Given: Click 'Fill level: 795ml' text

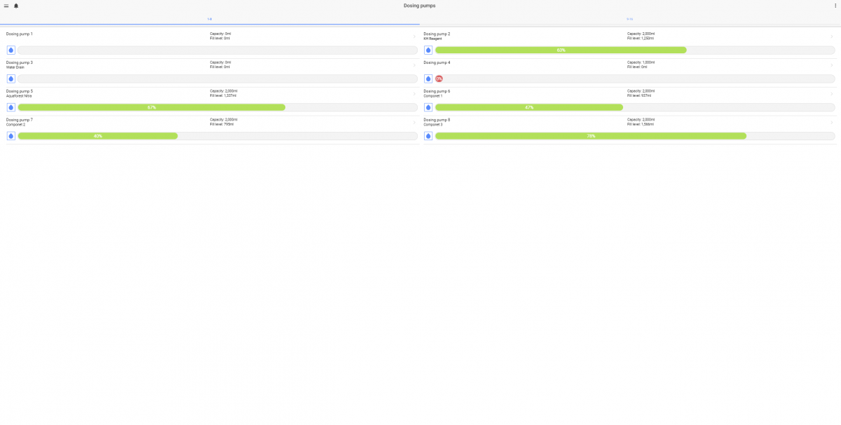Looking at the screenshot, I should (222, 125).
